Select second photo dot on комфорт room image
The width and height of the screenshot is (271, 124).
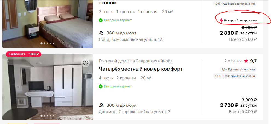[x=45, y=116]
